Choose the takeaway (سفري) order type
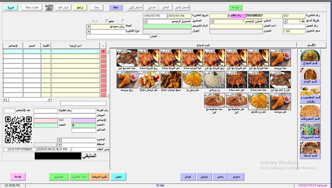The width and height of the screenshot is (332, 188). click(x=236, y=177)
